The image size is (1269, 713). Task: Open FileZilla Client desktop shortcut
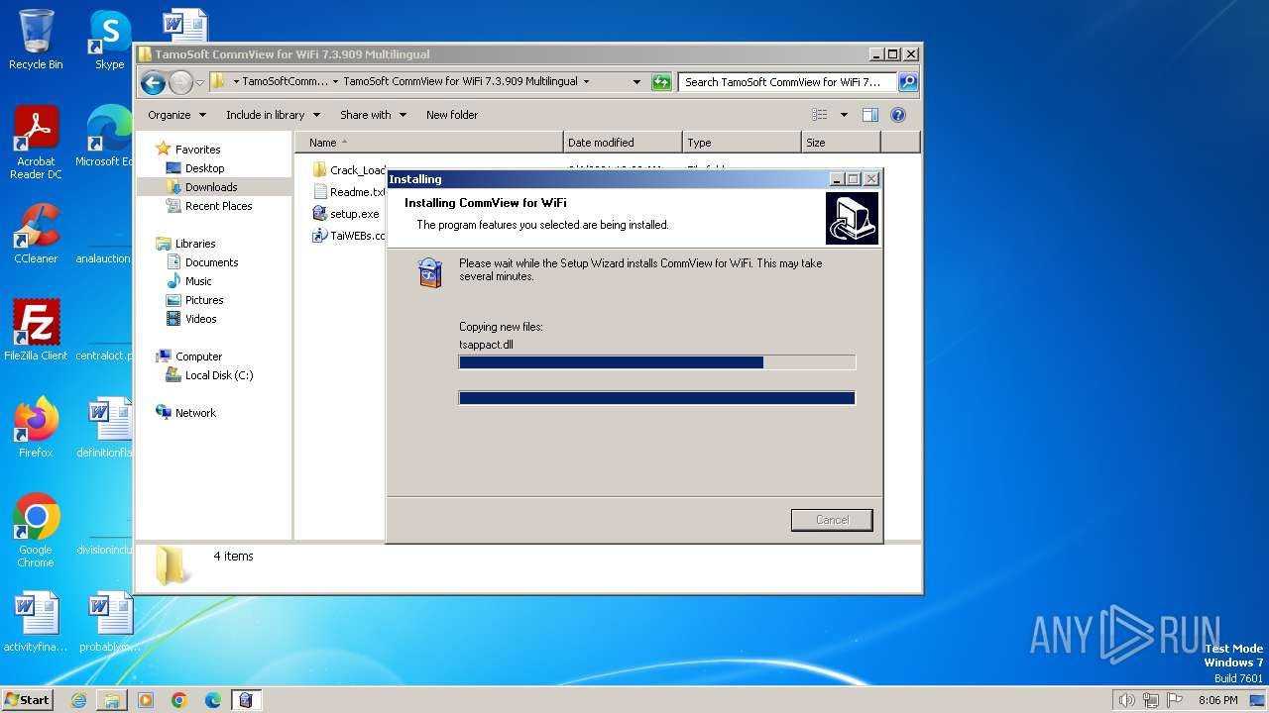(x=36, y=331)
